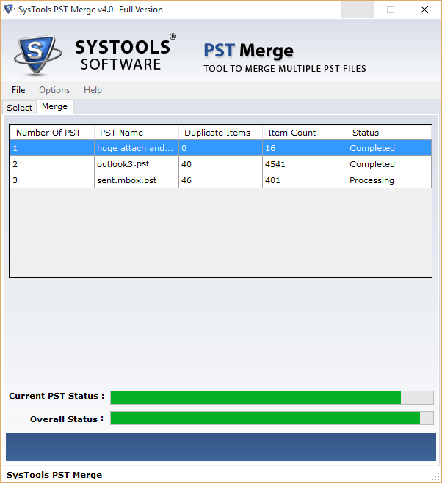
Task: Click the disabled maximize button
Action: [x=391, y=10]
